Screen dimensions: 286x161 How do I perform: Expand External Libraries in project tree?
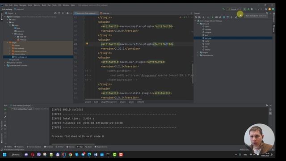tap(5, 63)
